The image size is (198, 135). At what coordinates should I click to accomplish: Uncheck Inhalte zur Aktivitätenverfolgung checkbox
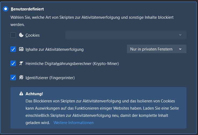(13, 49)
